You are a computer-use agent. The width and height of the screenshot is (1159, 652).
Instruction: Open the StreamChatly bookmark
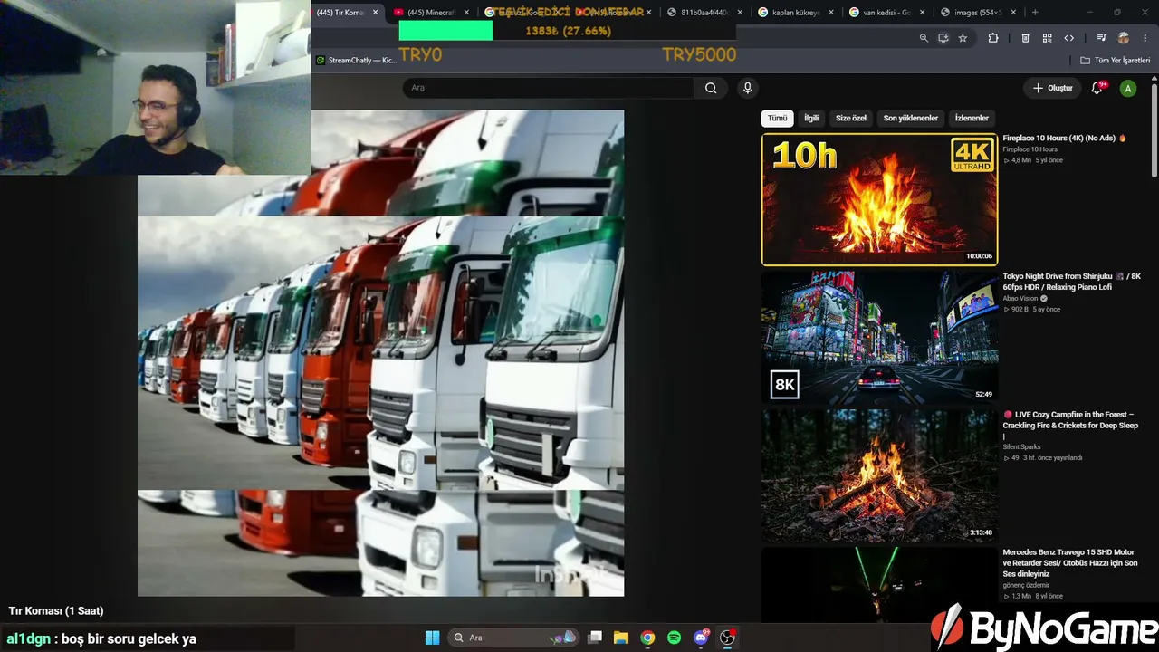pyautogui.click(x=357, y=61)
